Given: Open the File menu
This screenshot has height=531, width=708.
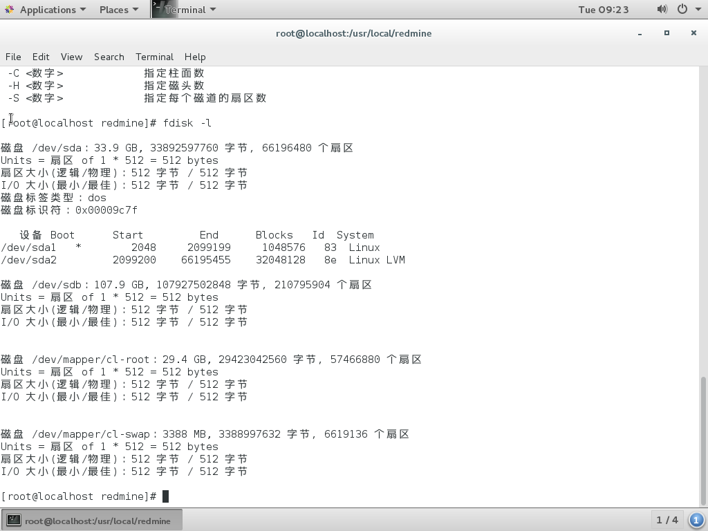Looking at the screenshot, I should coord(13,57).
